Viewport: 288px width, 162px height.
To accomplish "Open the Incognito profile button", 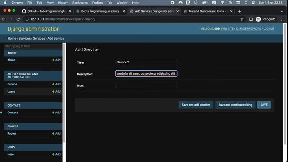I will click(266, 19).
